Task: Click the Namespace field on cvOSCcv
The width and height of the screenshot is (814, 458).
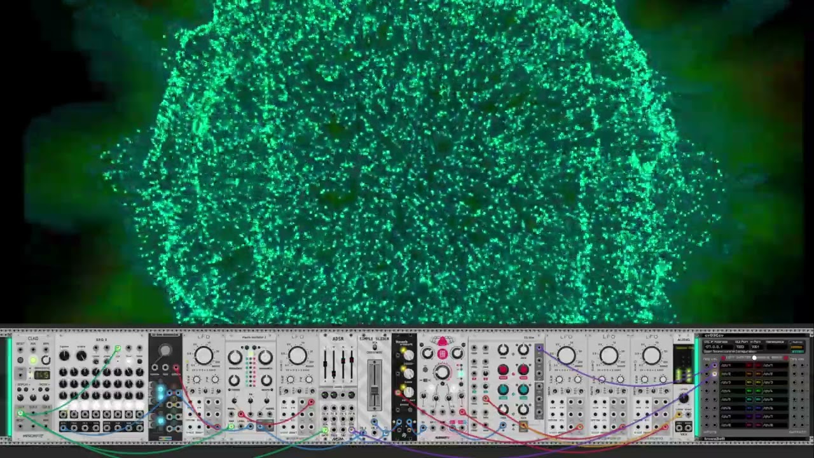Action: 776,347
